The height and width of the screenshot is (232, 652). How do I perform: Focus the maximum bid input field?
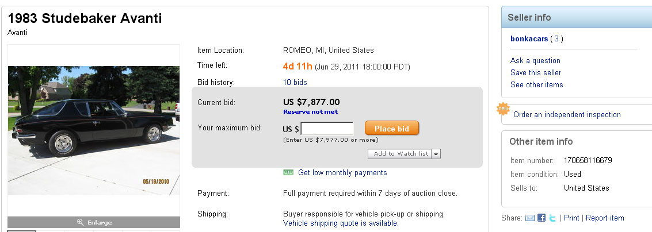(327, 129)
